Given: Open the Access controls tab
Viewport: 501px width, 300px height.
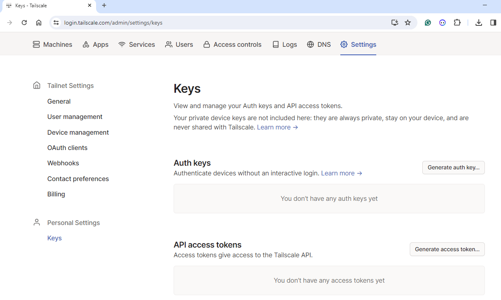Looking at the screenshot, I should [x=232, y=44].
